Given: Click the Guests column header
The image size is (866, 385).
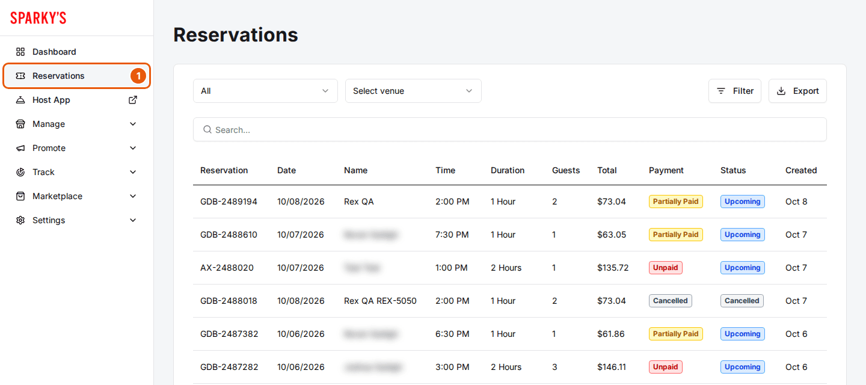Looking at the screenshot, I should pos(566,170).
